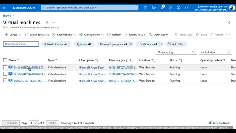
Task: Open more options beside page title
Action: pos(53,23)
